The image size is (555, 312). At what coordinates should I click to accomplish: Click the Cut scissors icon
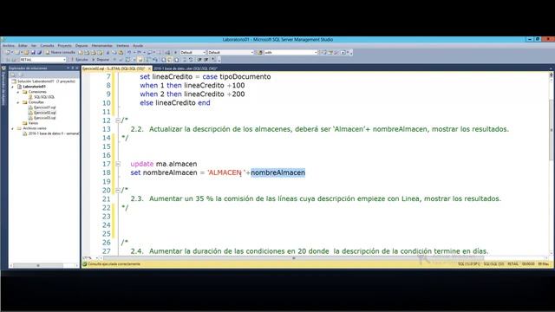click(x=108, y=52)
